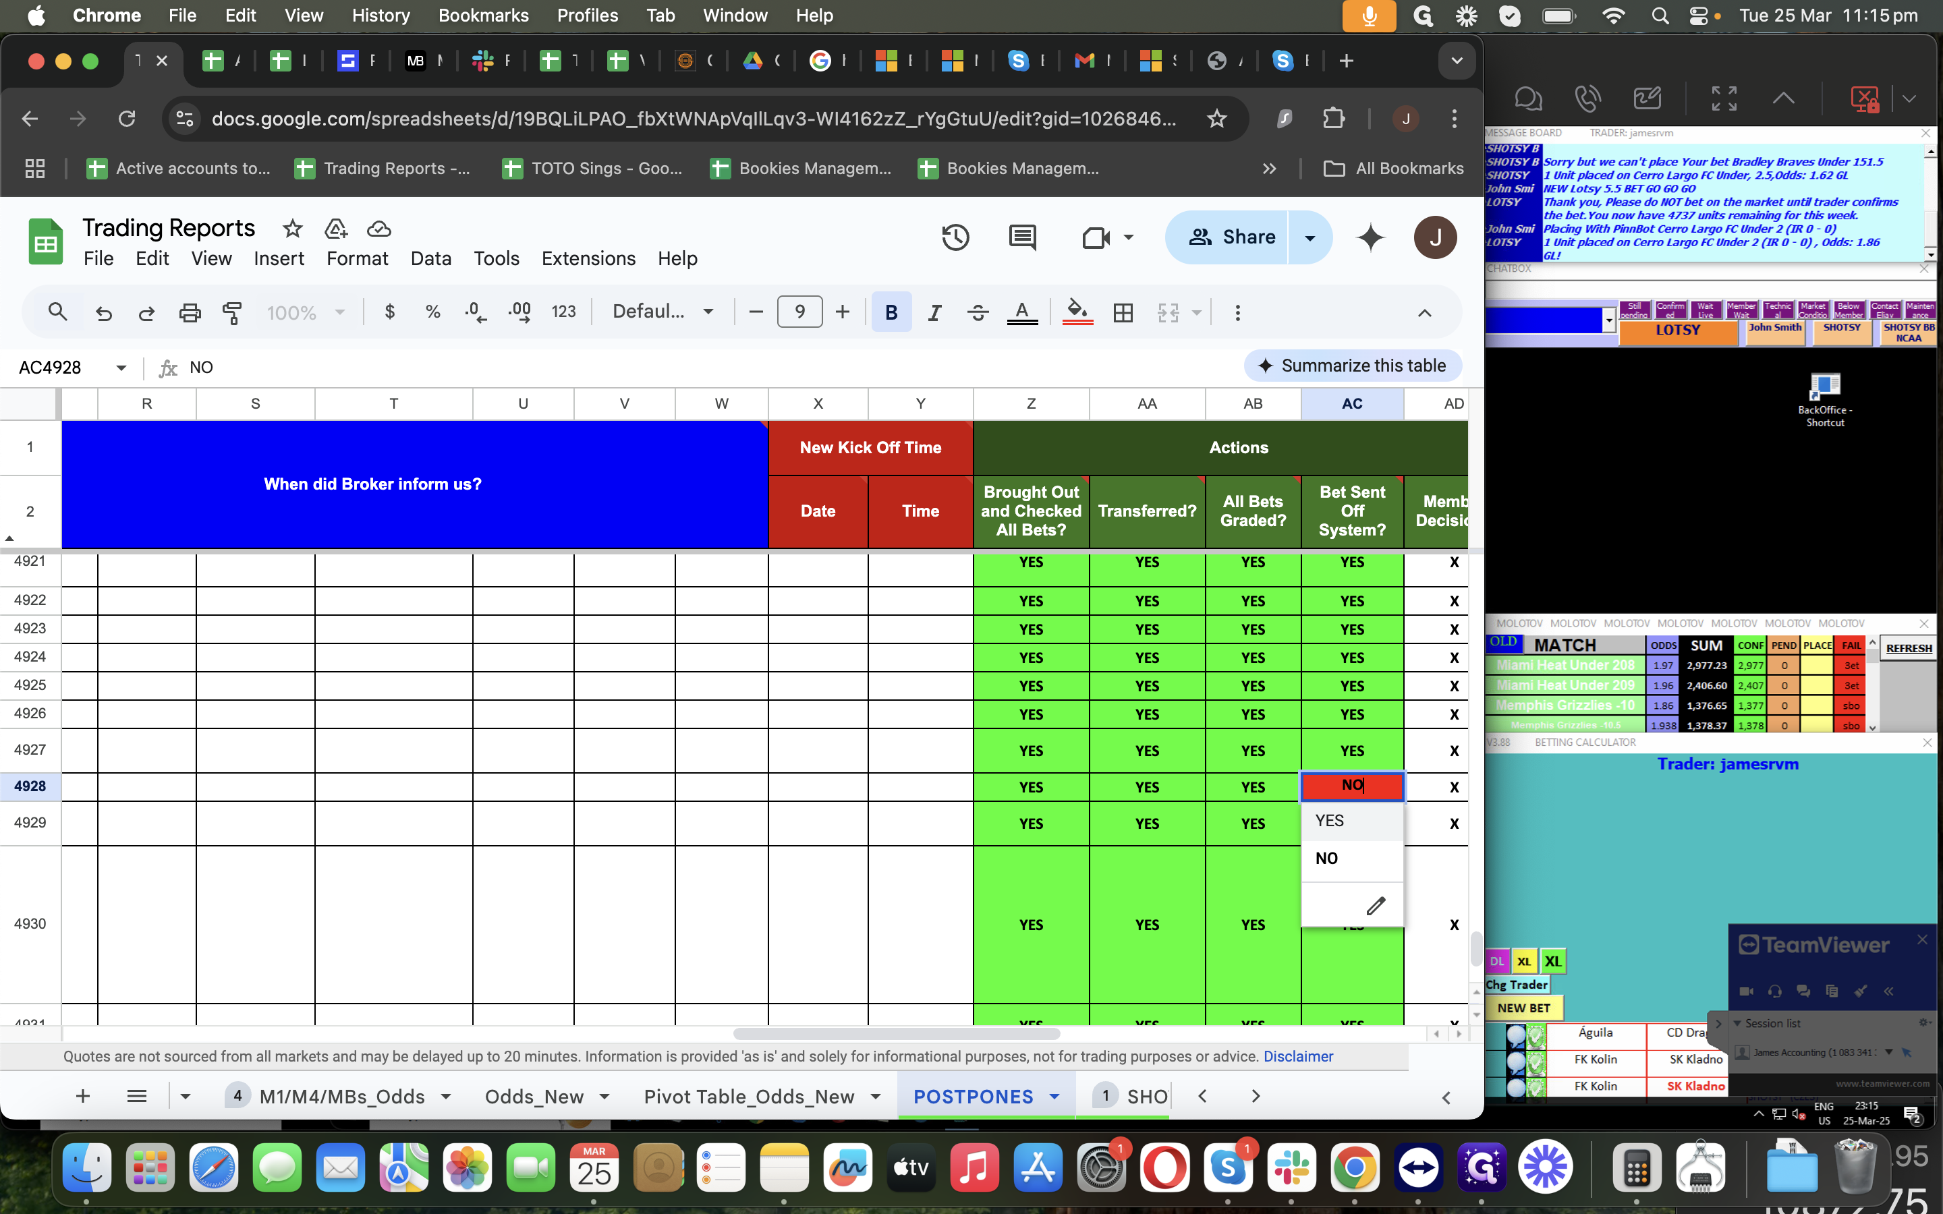Open the Extensions menu in Sheets
The height and width of the screenshot is (1214, 1943).
point(588,258)
